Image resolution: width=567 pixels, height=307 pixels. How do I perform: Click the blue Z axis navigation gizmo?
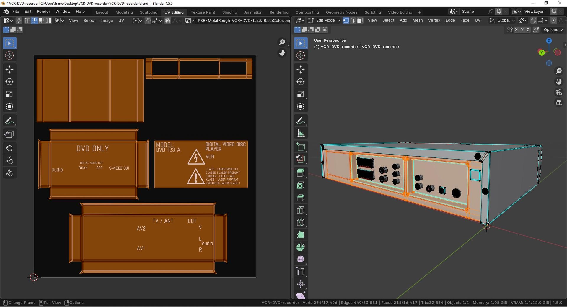[x=549, y=41]
